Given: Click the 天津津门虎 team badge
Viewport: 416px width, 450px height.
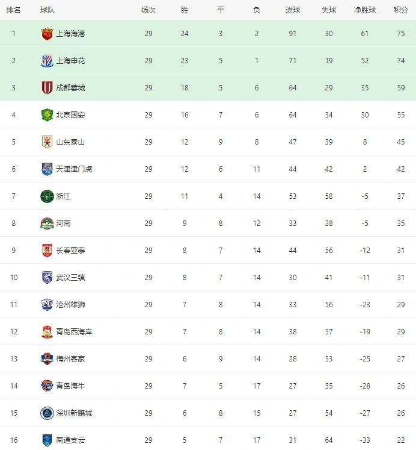Looking at the screenshot, I should 47,169.
